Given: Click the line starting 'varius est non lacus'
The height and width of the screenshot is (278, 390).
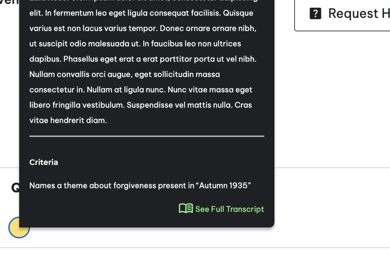Looking at the screenshot, I should 143,28.
